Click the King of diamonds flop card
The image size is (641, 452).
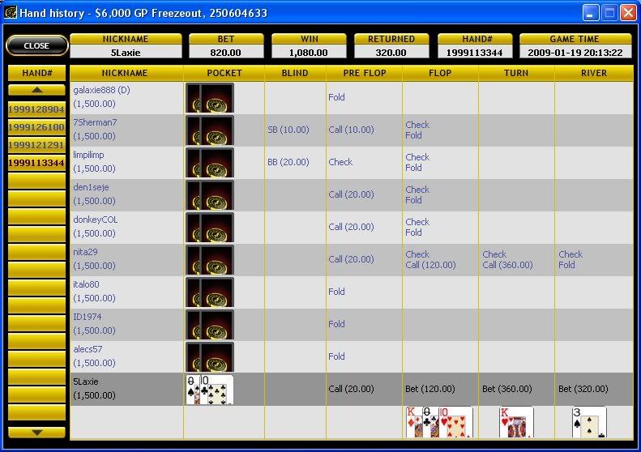[414, 422]
